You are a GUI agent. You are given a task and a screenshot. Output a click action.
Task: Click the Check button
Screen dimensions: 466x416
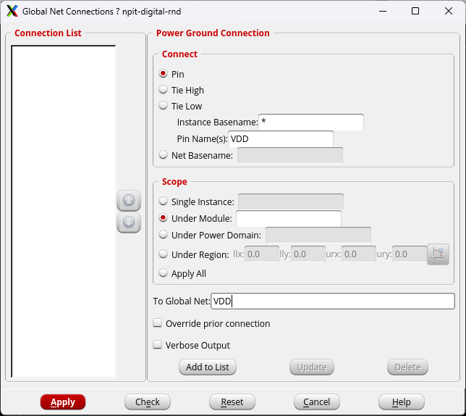pyautogui.click(x=148, y=402)
